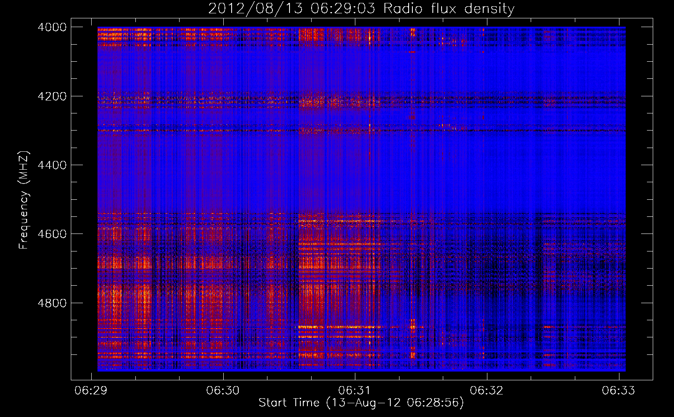Image resolution: width=674 pixels, height=417 pixels.
Task: Click the 06:30 time tick label
Action: [x=223, y=390]
